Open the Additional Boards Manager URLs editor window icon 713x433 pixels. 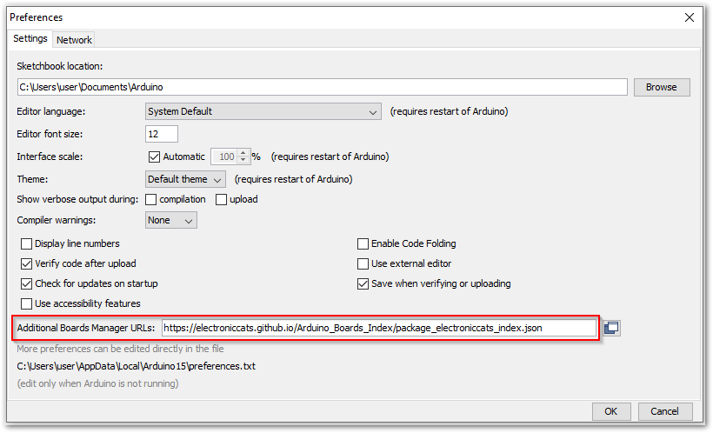coord(611,328)
